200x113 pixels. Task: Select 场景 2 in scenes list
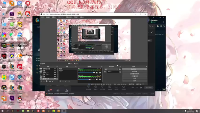coord(61,71)
